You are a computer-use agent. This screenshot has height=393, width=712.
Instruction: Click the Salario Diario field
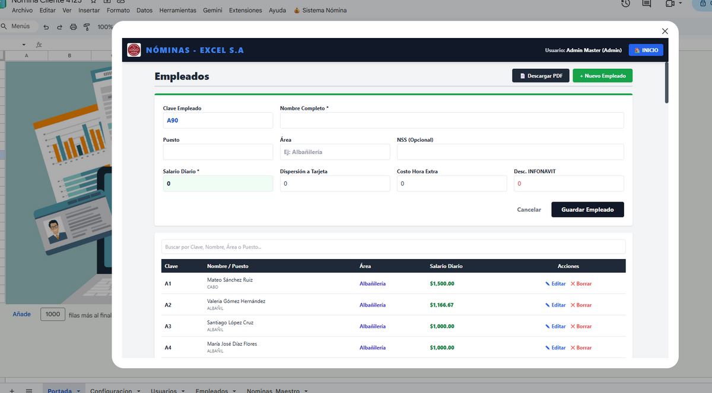coord(218,183)
